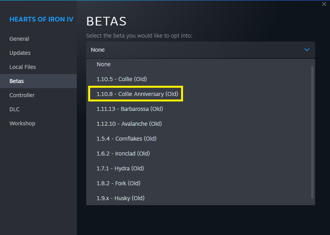Collapse the beta selection dropdown via its chevron

307,50
